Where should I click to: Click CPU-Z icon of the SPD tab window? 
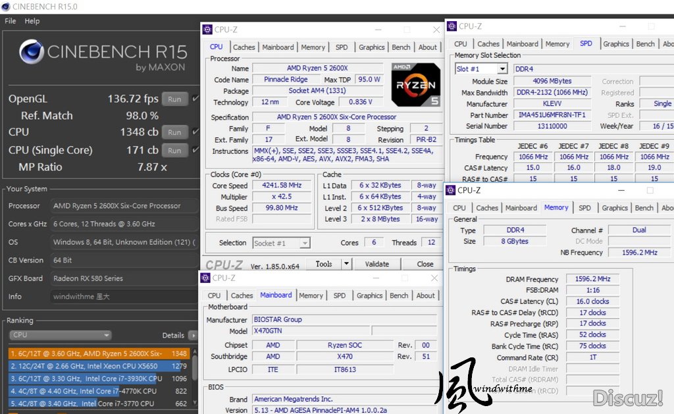pyautogui.click(x=452, y=26)
